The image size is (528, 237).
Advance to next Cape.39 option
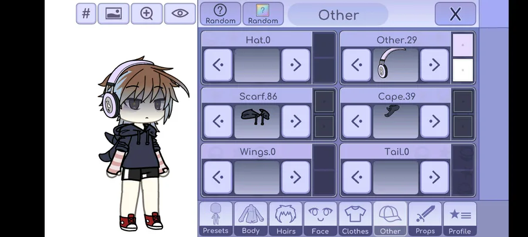[434, 121]
